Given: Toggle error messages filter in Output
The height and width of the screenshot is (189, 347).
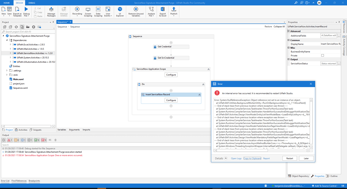Looking at the screenshot, I should point(10,140).
